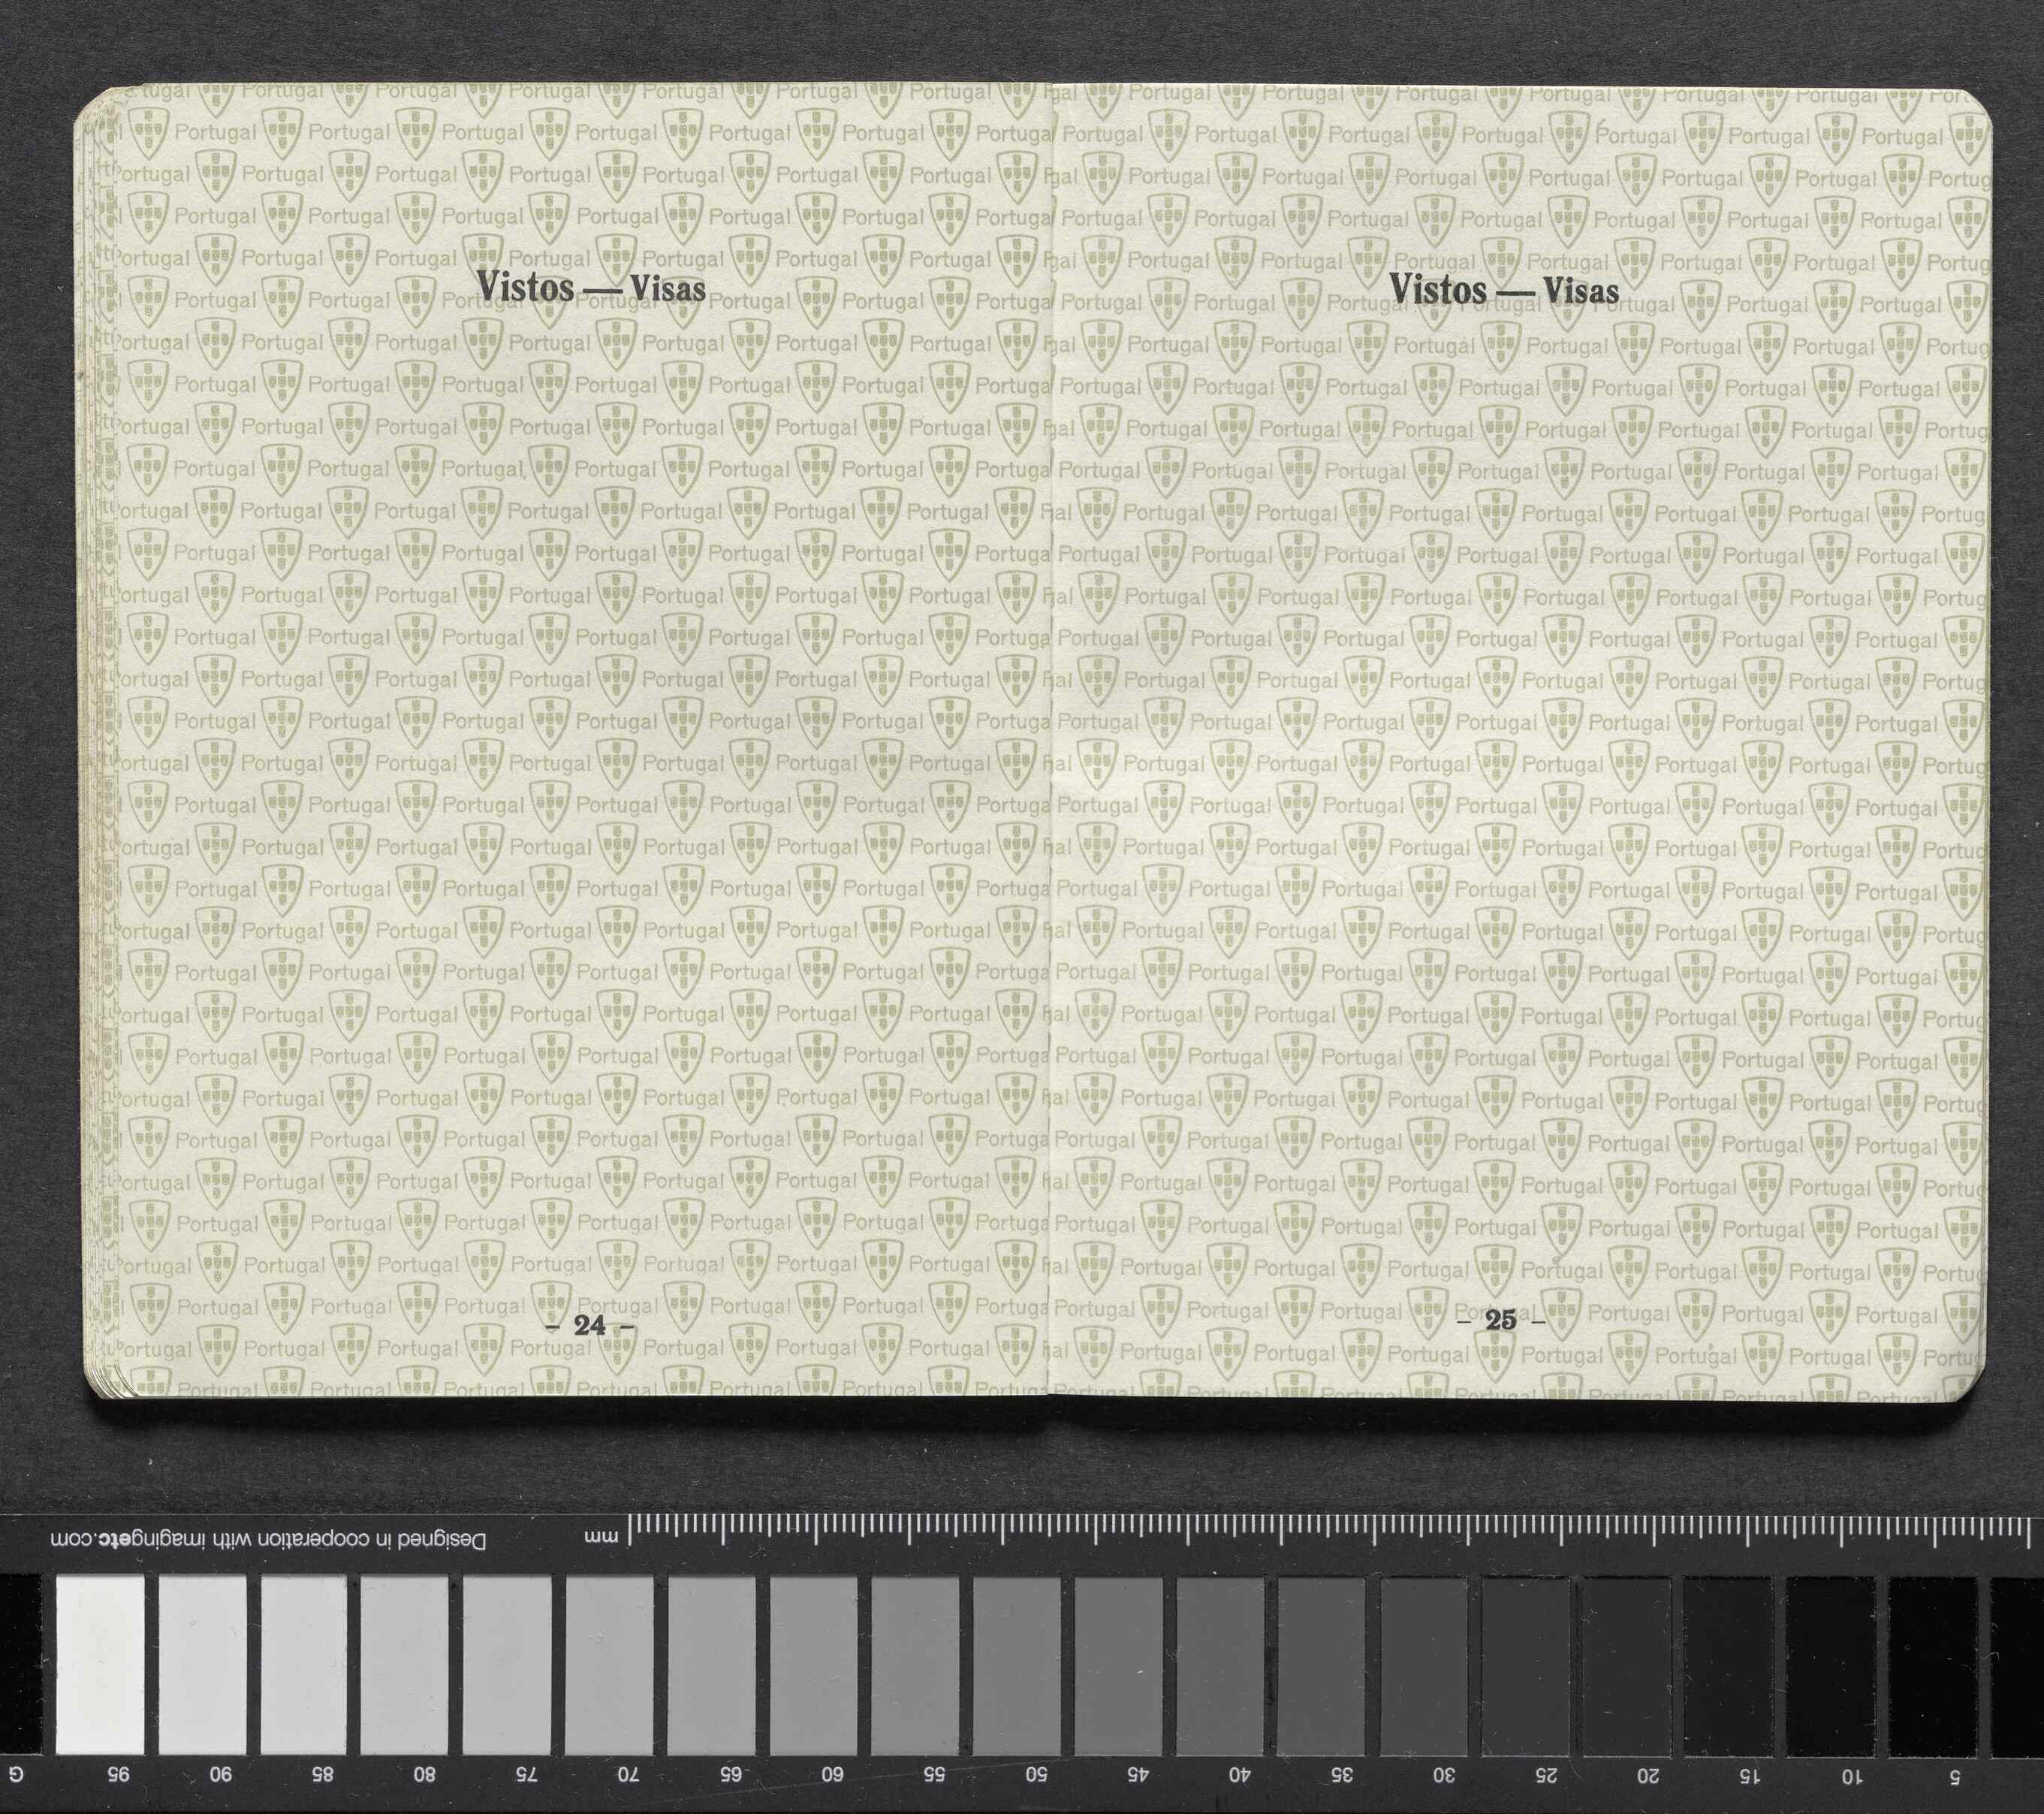The image size is (2044, 1814).
Task: Select the gray patch labeled 25
Action: pos(1526,1665)
